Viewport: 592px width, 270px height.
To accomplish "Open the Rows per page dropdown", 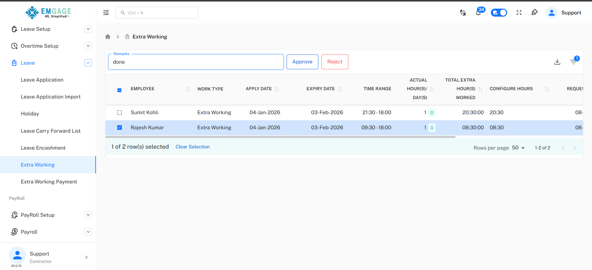I will click(518, 148).
